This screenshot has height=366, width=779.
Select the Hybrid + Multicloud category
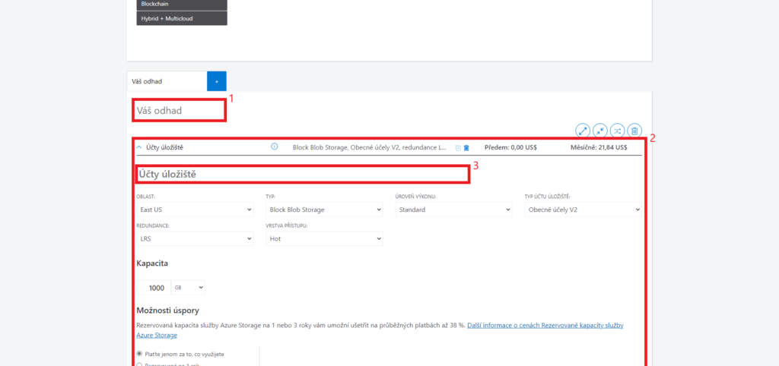click(182, 18)
